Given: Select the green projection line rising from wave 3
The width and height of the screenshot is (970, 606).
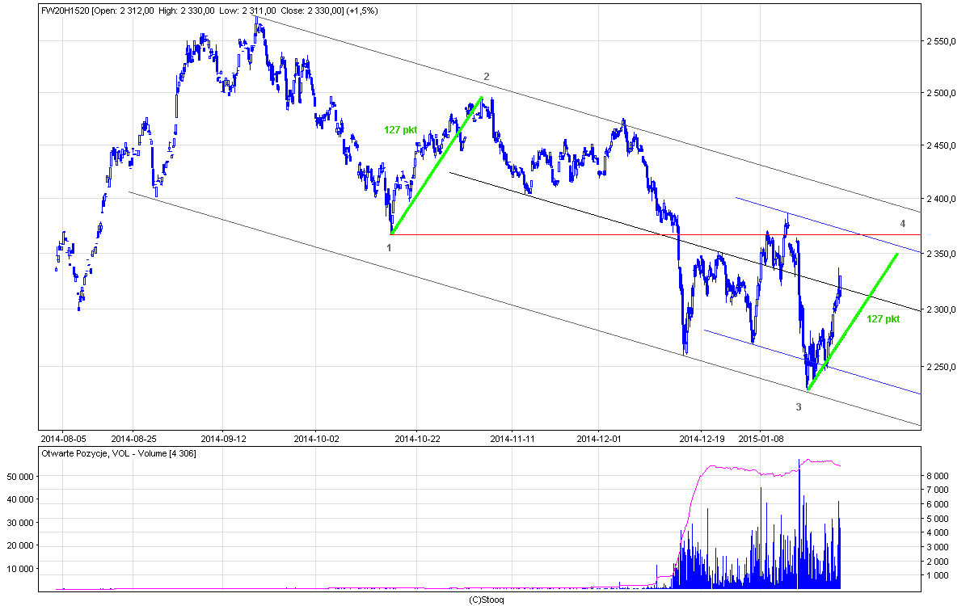Looking at the screenshot, I should [x=853, y=322].
